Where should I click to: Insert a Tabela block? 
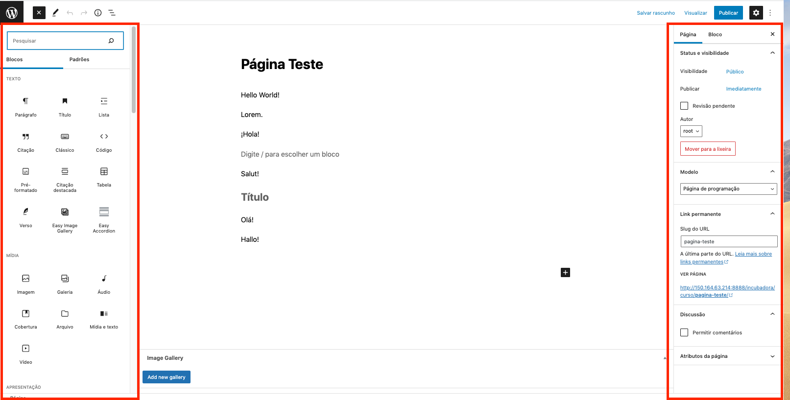(104, 176)
